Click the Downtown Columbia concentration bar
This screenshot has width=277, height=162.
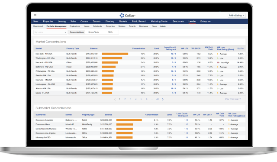point(129,120)
